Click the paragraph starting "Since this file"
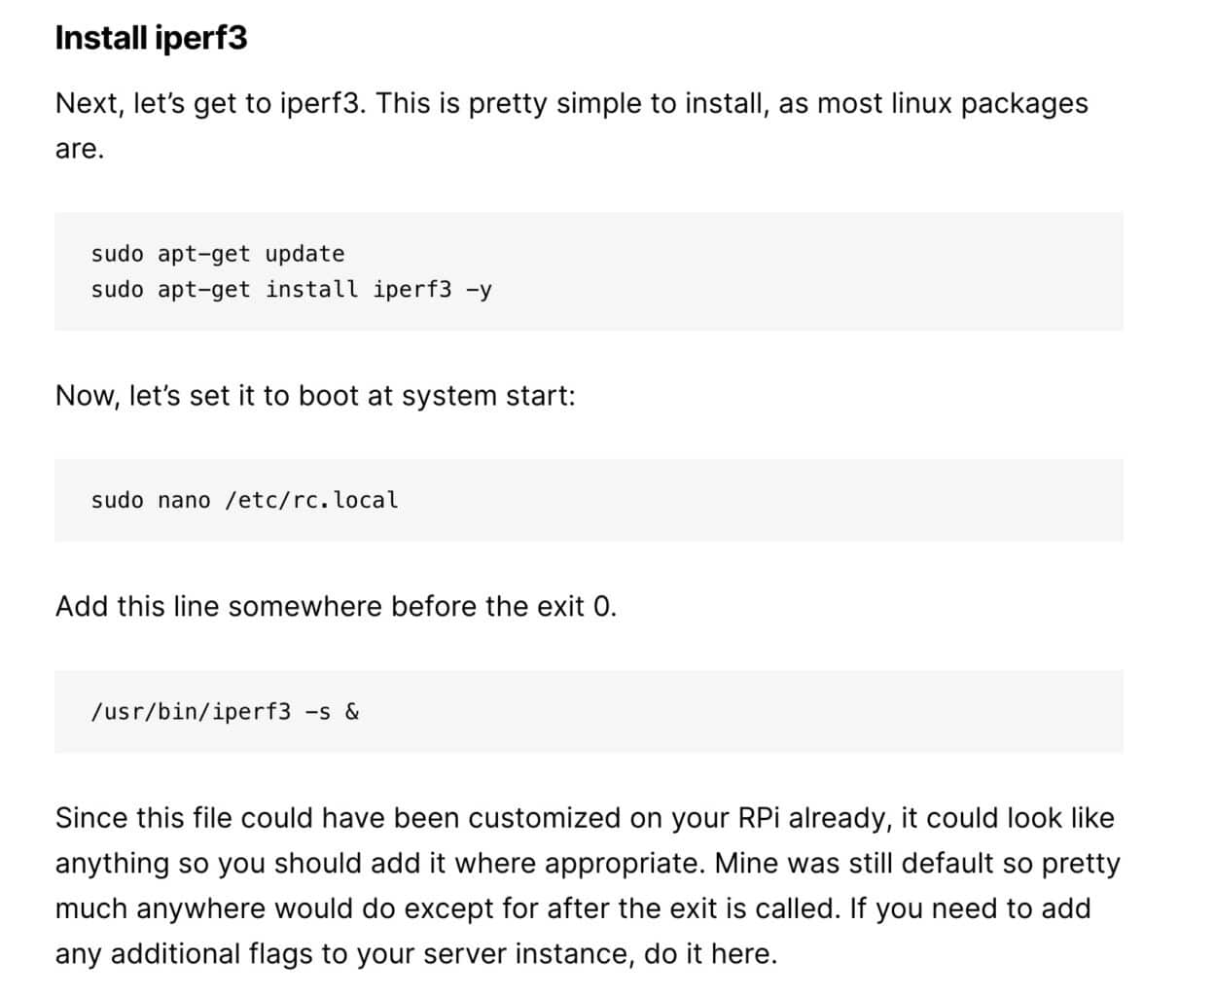 pyautogui.click(x=588, y=885)
